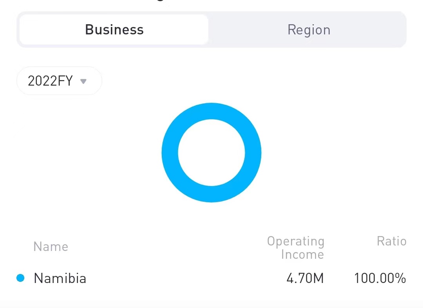
Task: Click Namibia's blue legend dot
Action: click(21, 278)
